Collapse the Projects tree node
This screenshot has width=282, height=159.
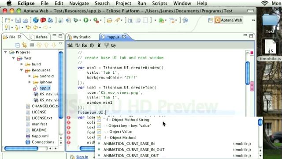6,52
